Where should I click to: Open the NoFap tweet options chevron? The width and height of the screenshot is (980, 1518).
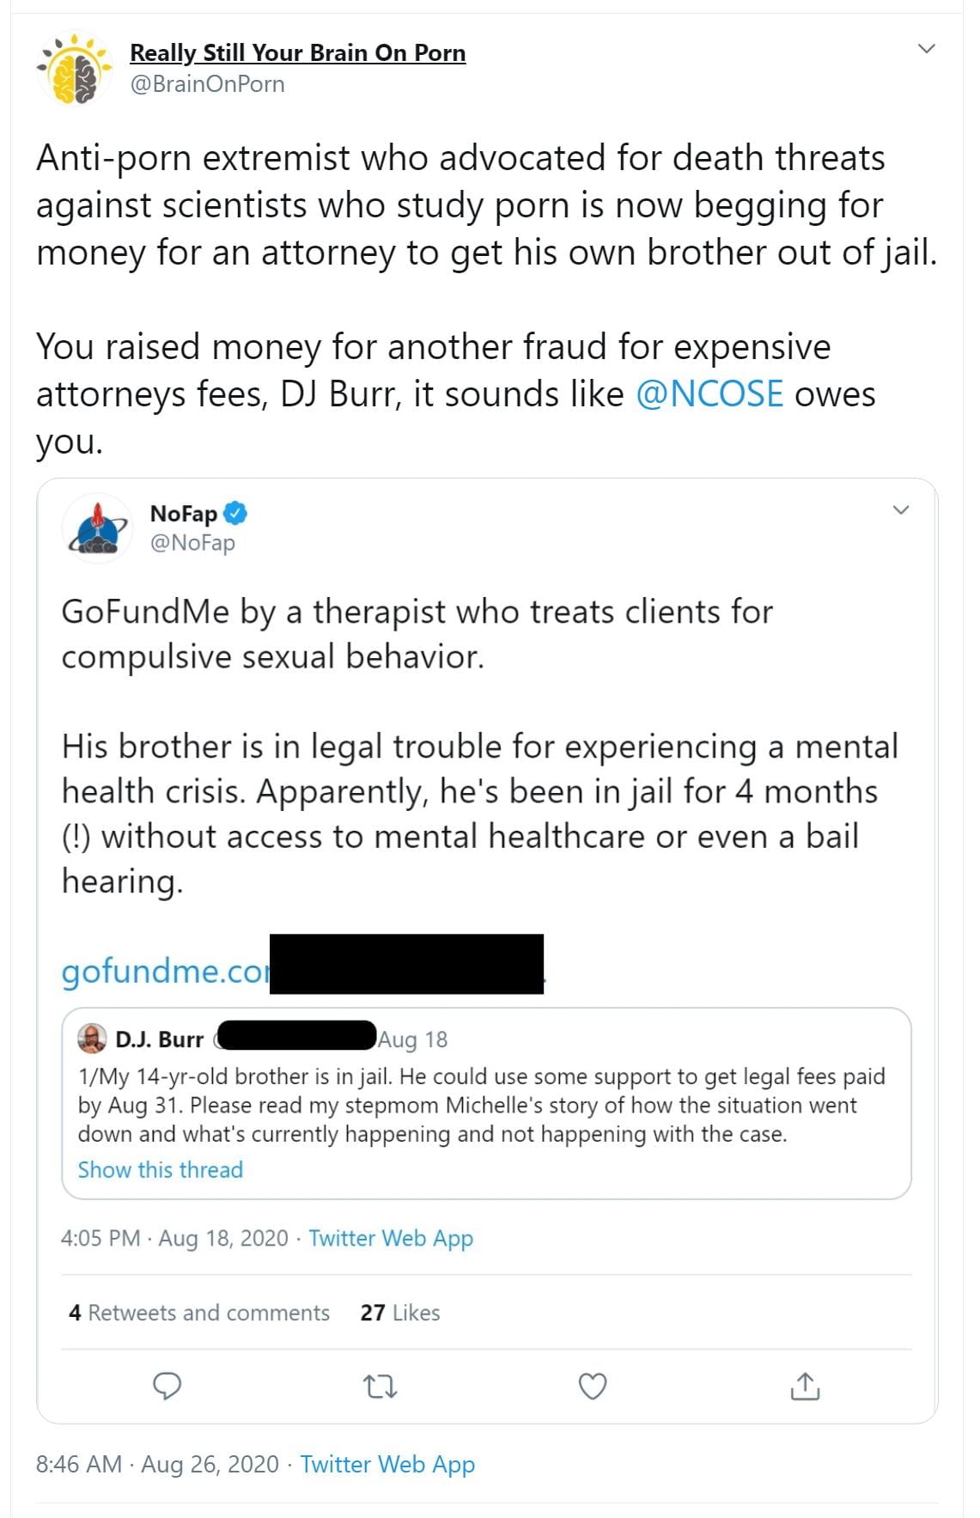(x=900, y=510)
